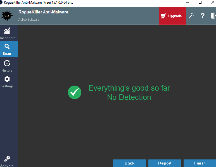Screen dimensions: 216x167
Task: Open Settings from the sidebar
Action: (7, 82)
